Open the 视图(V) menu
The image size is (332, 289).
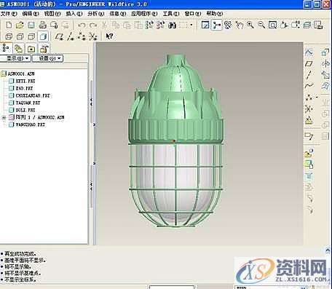pyautogui.click(x=52, y=14)
